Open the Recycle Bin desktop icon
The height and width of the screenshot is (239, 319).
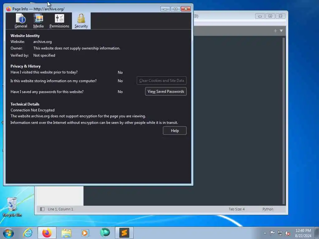click(x=12, y=207)
